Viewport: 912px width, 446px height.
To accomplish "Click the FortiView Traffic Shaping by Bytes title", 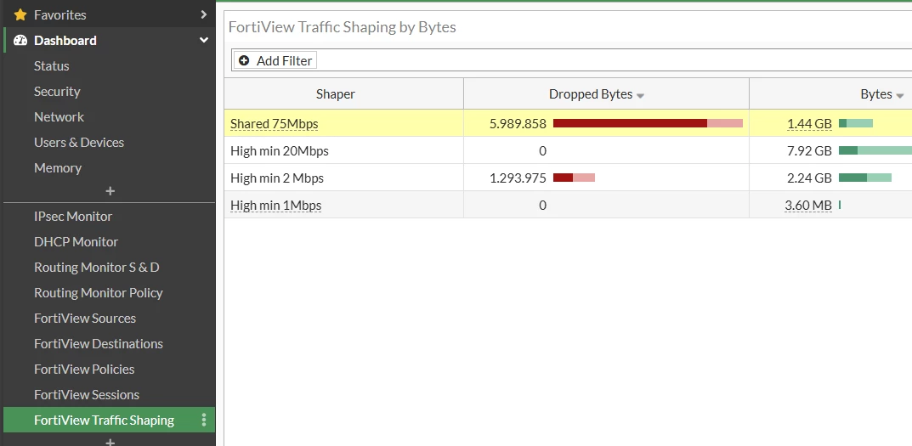I will click(x=342, y=26).
